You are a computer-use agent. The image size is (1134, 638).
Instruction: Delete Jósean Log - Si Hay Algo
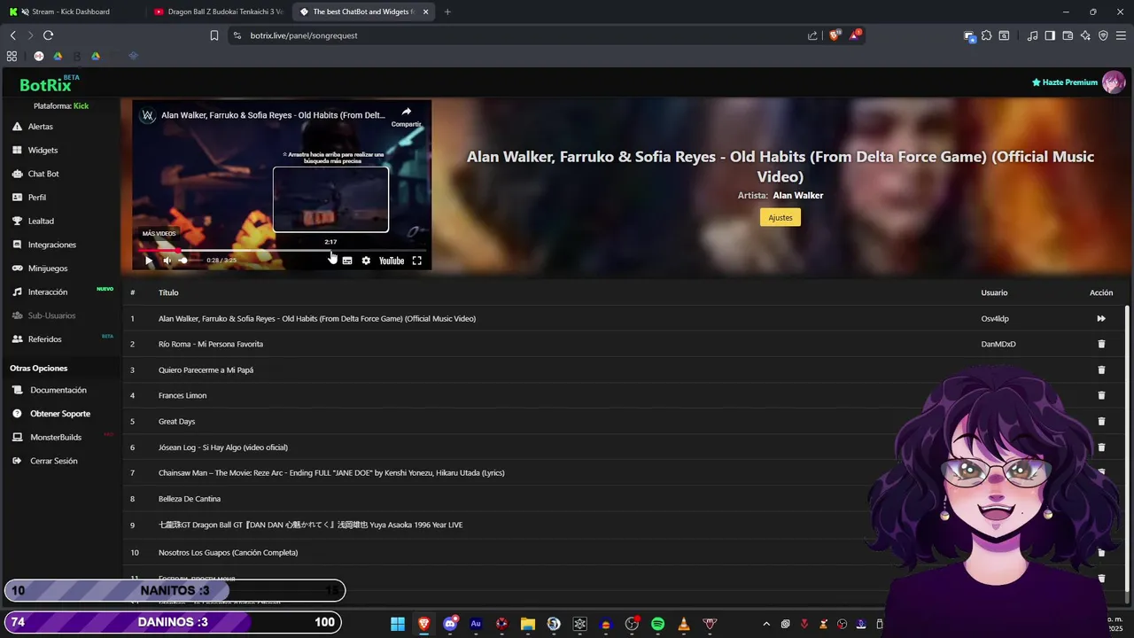click(x=1101, y=447)
